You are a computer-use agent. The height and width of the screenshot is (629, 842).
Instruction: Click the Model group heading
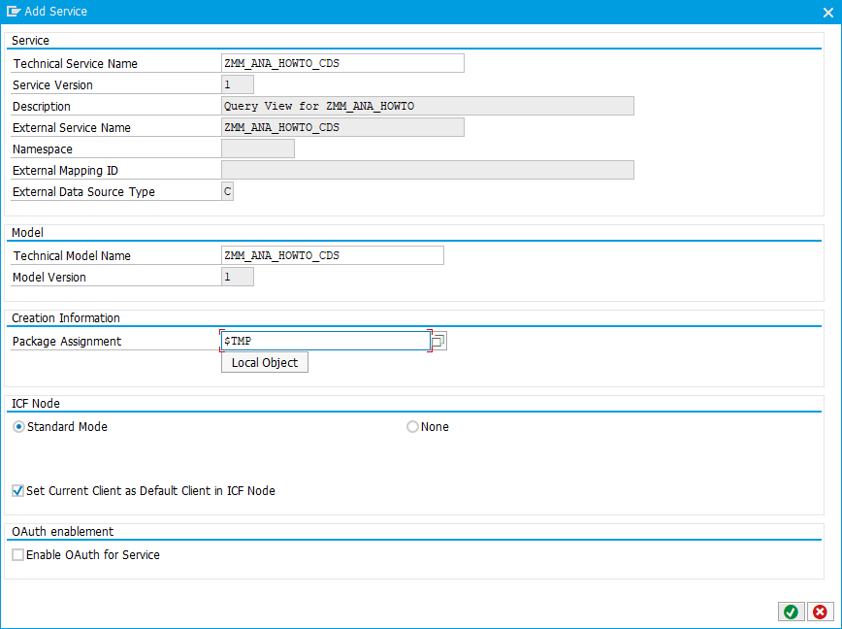(27, 233)
